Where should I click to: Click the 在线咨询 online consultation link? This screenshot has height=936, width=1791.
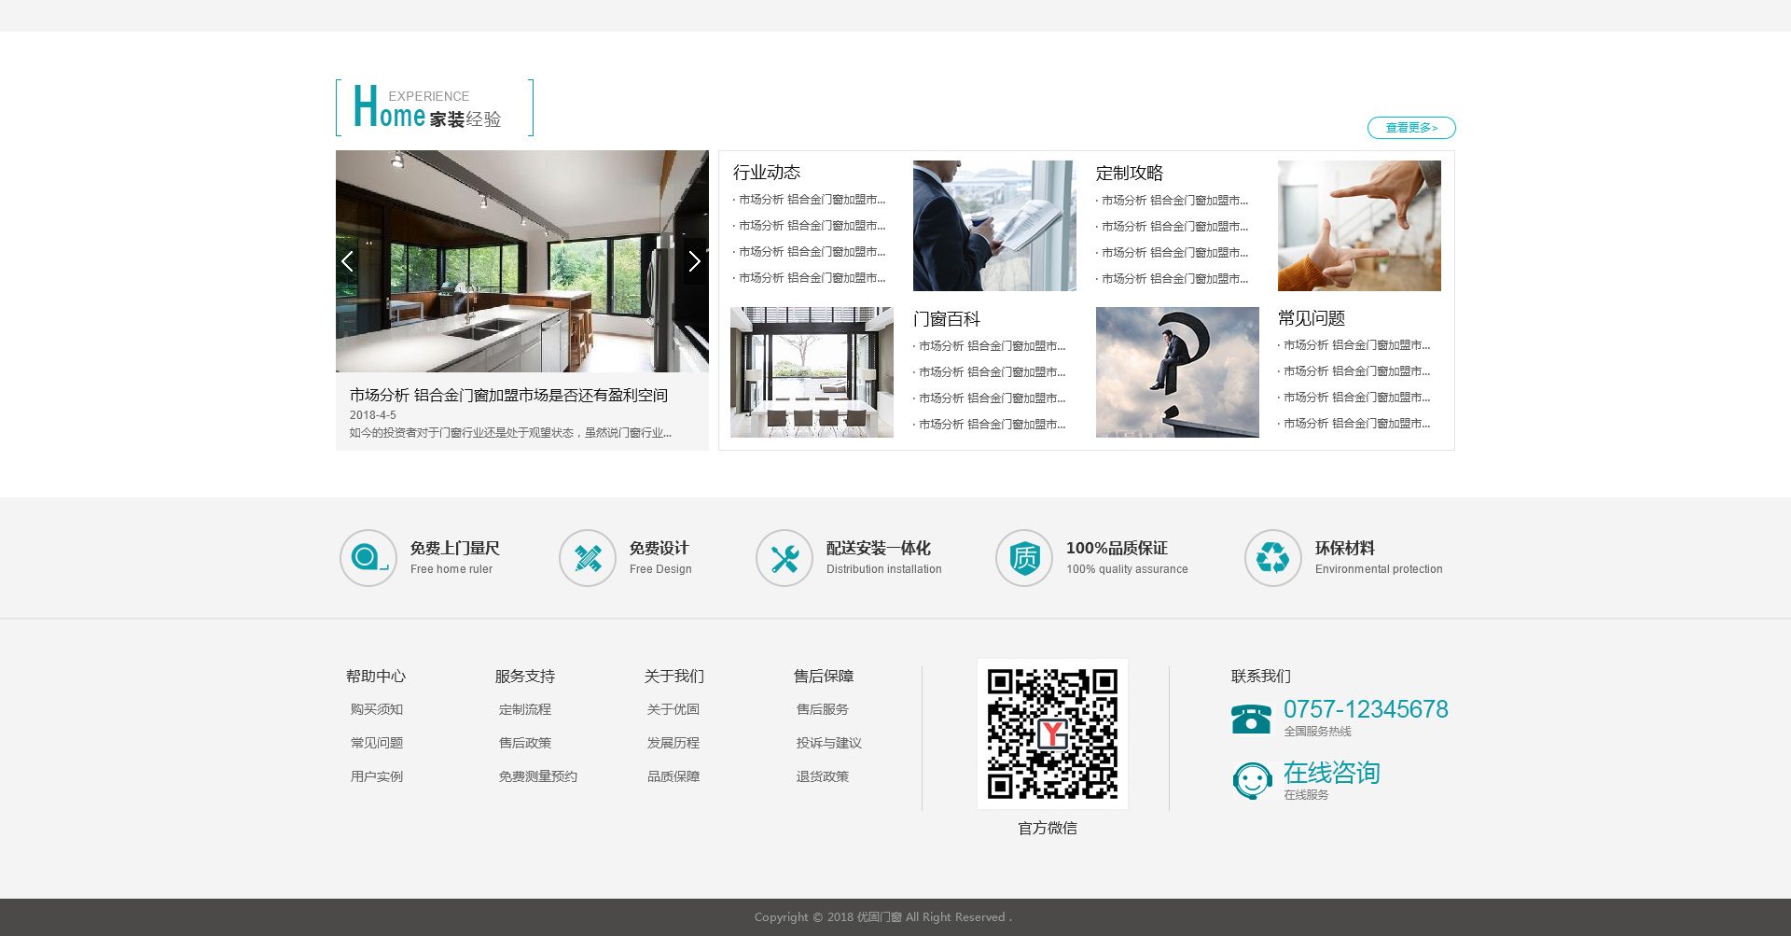(x=1331, y=773)
